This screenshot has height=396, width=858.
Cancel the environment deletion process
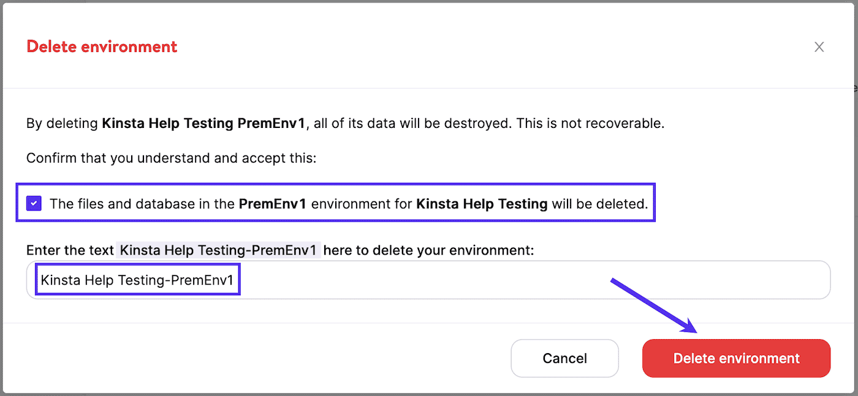coord(564,358)
